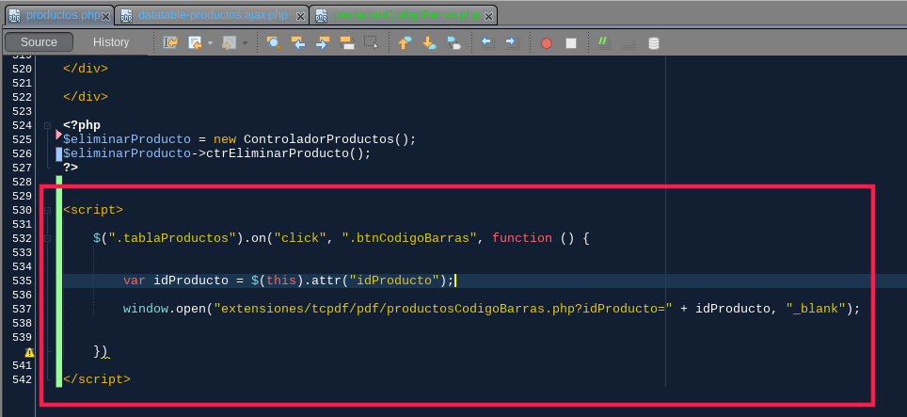Stop macro recording square icon
Screen dimensions: 907x417
click(x=571, y=42)
